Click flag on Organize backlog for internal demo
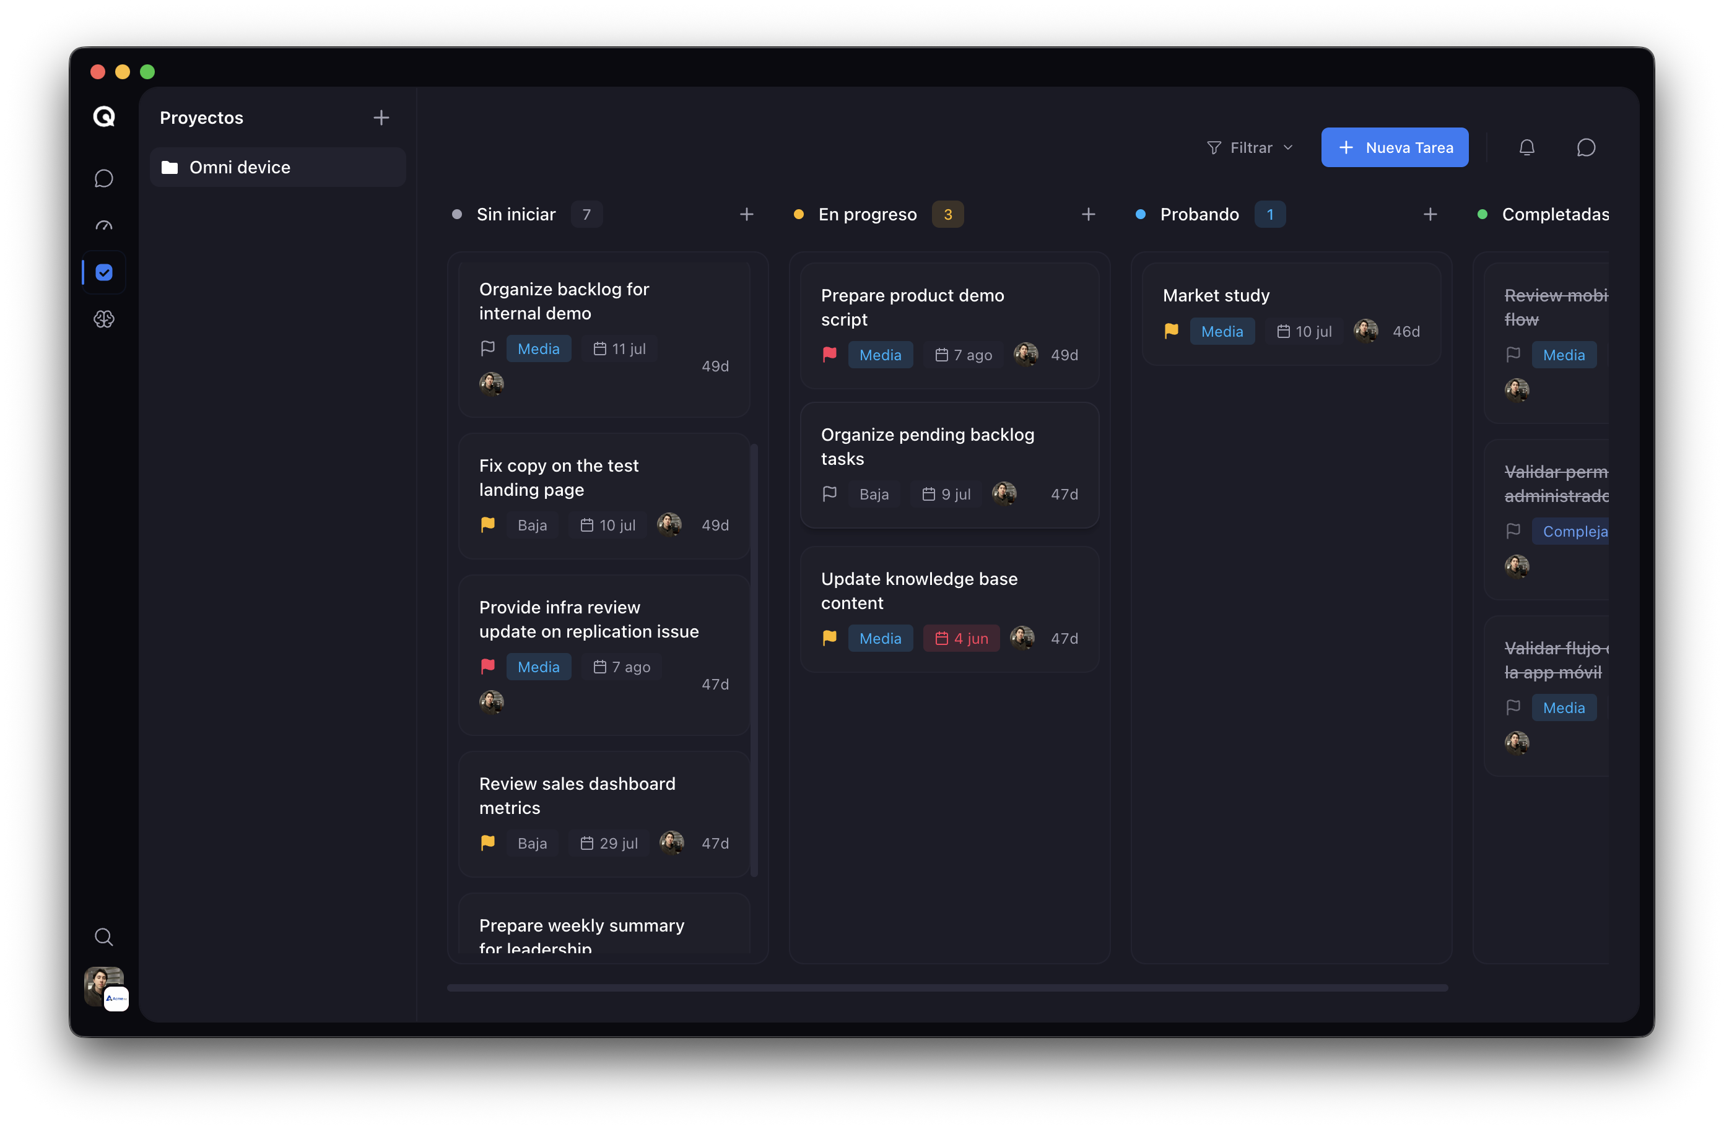 [487, 348]
